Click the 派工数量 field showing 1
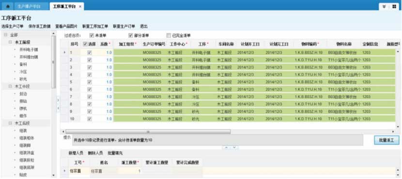 coord(129,171)
